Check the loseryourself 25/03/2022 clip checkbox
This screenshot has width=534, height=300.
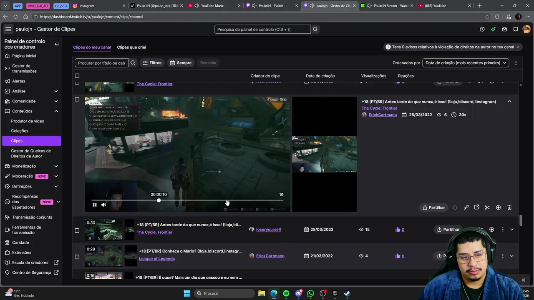[x=77, y=230]
